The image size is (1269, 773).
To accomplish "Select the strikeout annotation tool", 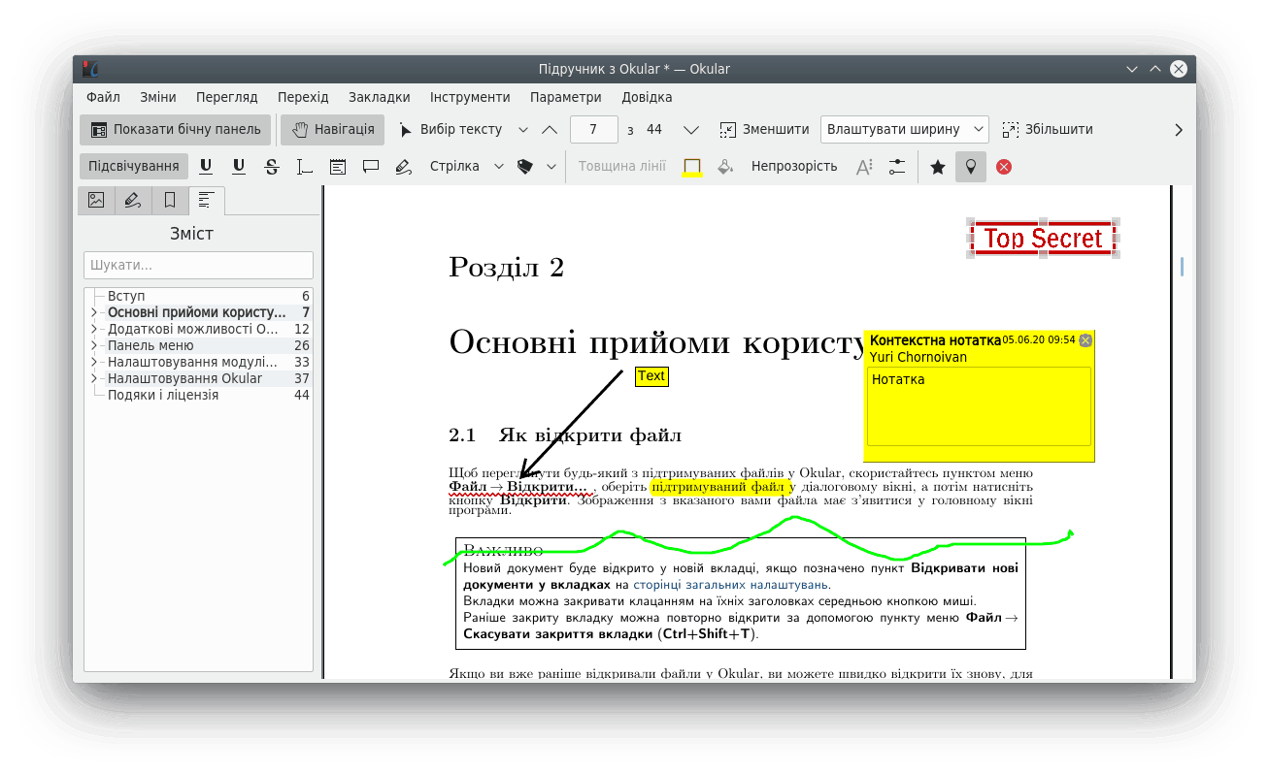I will pos(272,167).
